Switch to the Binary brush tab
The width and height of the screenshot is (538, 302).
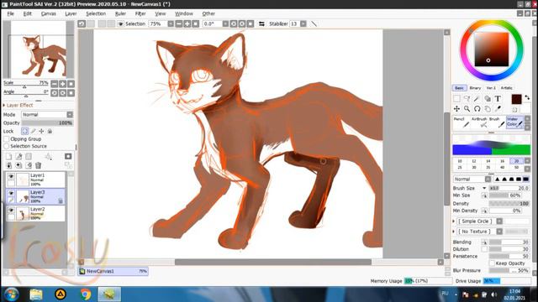475,88
